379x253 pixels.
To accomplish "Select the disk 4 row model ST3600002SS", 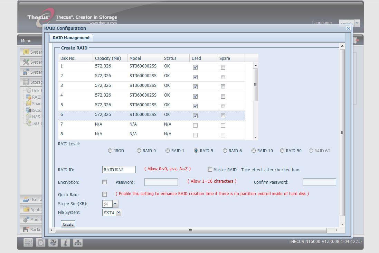I will (x=143, y=95).
